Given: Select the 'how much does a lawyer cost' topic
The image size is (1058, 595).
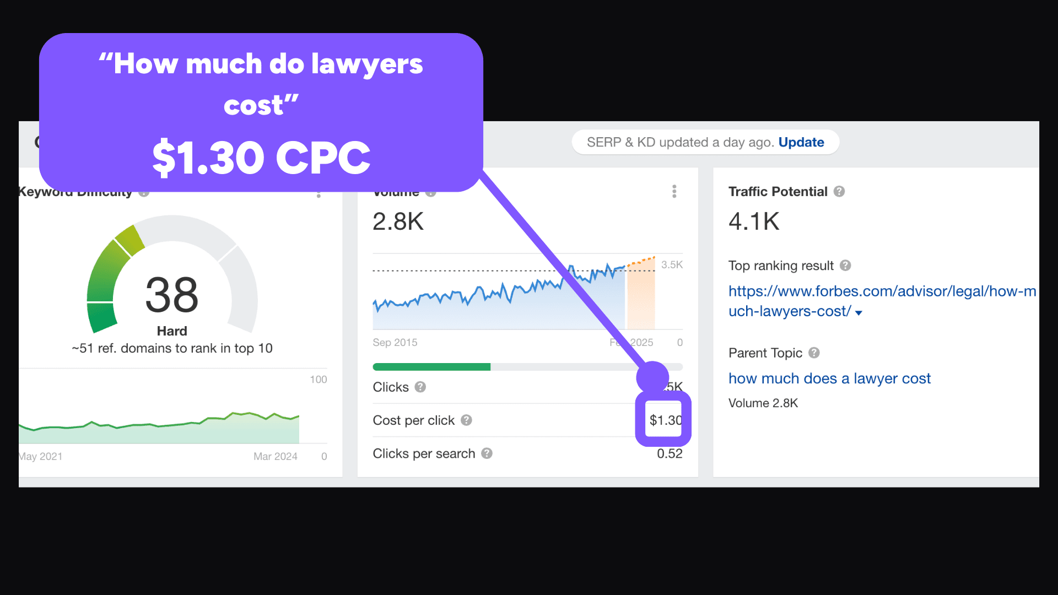Looking at the screenshot, I should click(830, 378).
